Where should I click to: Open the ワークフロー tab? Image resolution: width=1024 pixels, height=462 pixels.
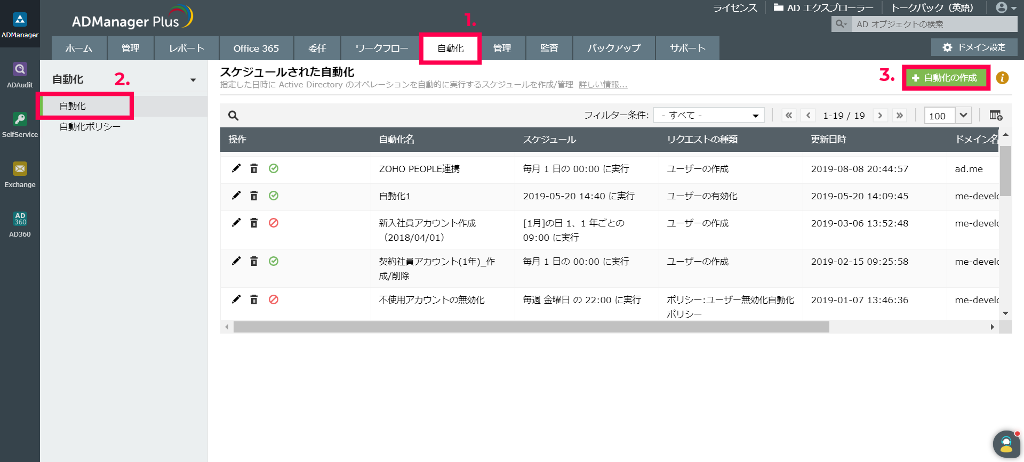point(381,48)
